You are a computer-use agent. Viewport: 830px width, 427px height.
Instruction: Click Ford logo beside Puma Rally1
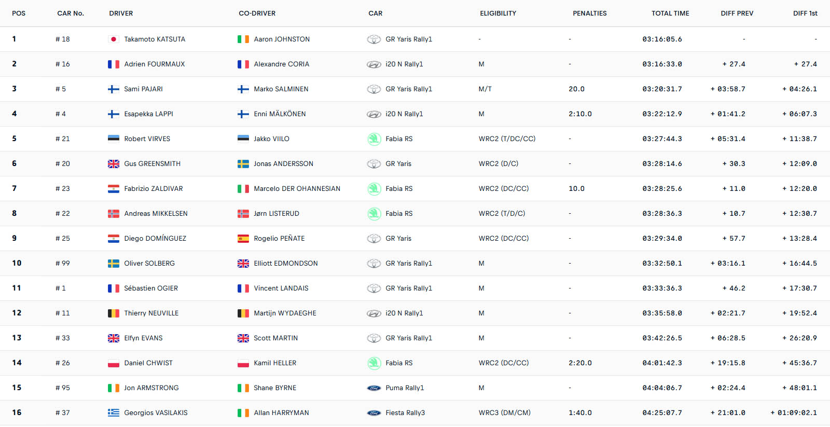374,388
